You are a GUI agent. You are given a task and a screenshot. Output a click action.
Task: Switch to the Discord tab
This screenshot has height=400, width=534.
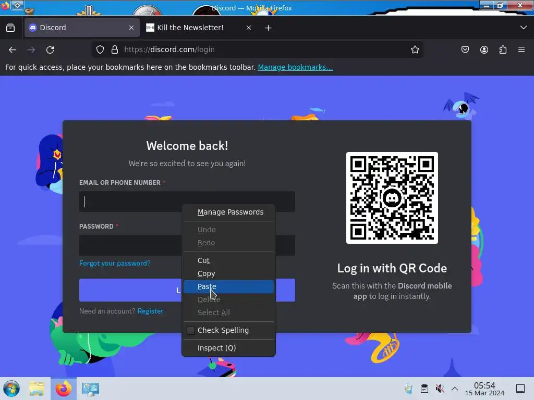pyautogui.click(x=82, y=28)
